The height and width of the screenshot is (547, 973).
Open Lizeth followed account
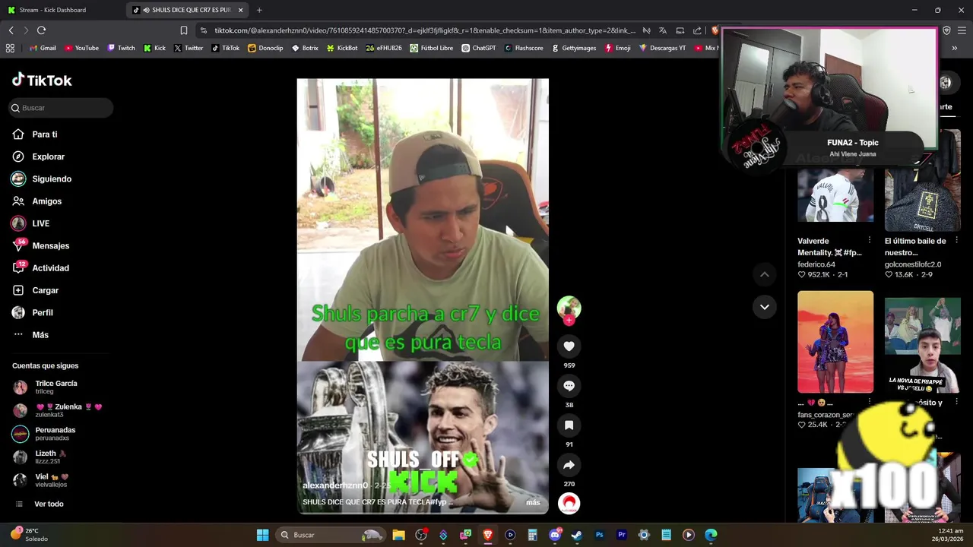(50, 457)
